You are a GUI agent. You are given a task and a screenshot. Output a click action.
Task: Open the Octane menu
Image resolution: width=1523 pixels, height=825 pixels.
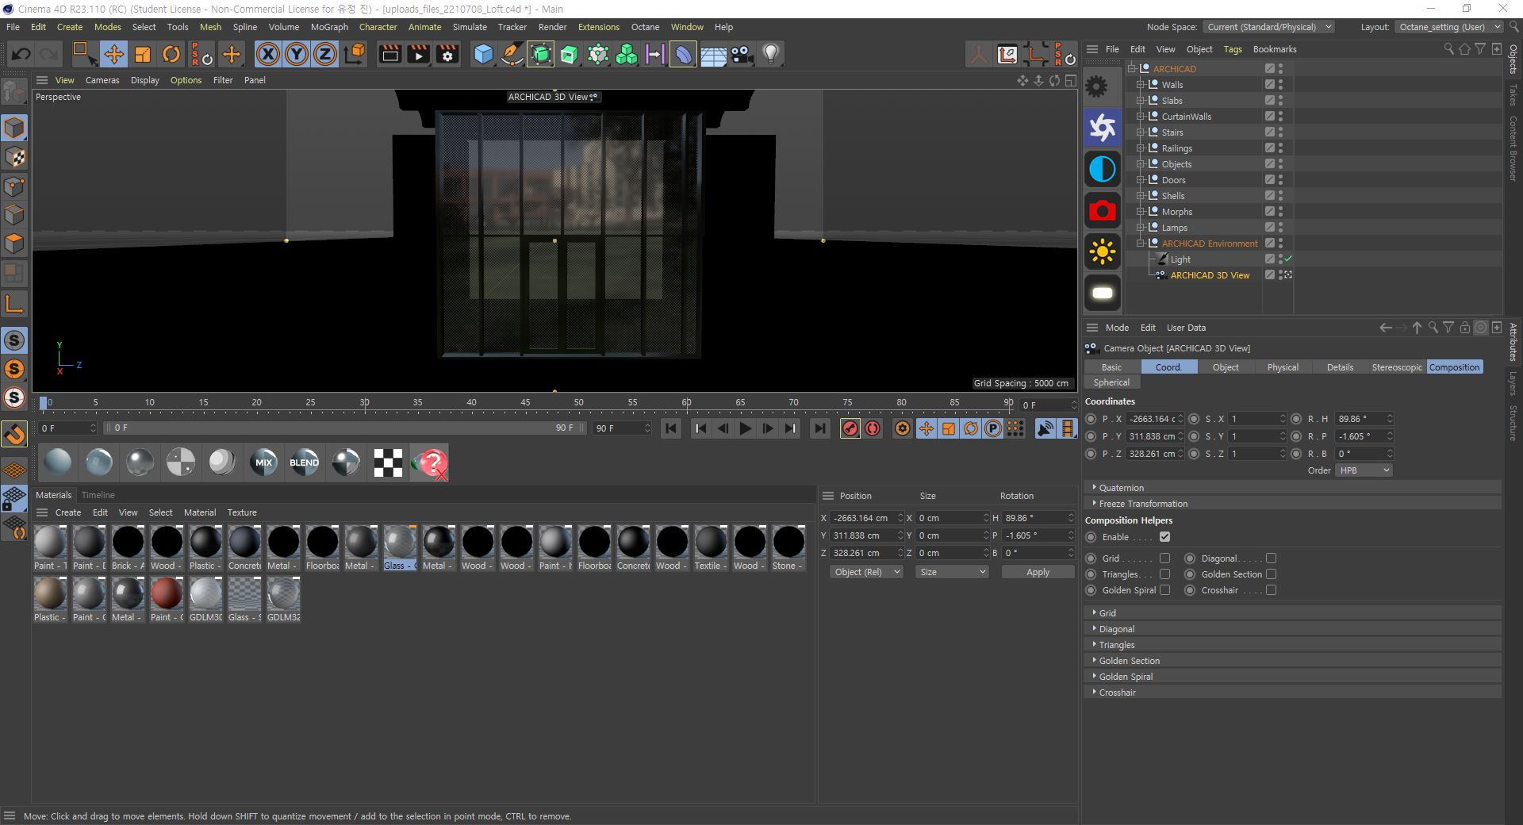click(645, 27)
